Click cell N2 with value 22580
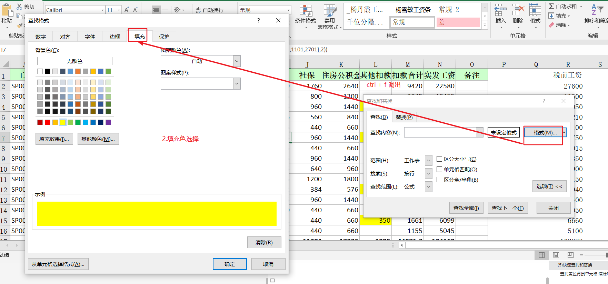Image resolution: width=608 pixels, height=284 pixels. point(440,86)
